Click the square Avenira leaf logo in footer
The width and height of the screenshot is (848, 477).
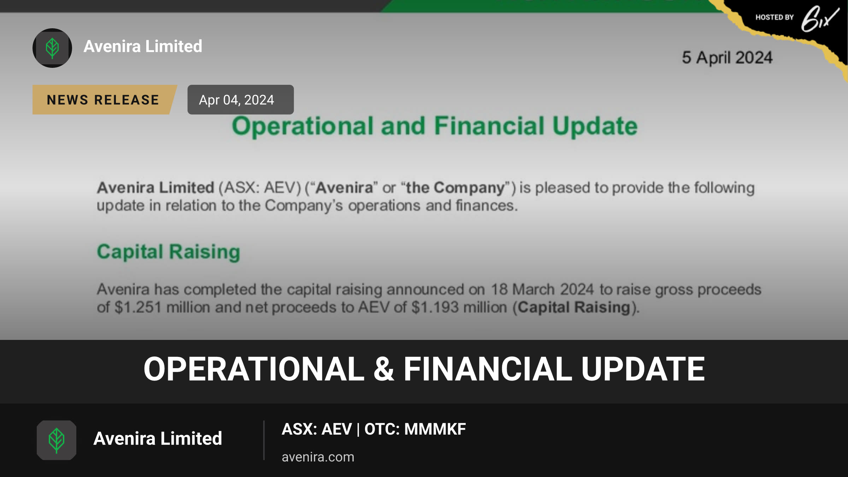[x=57, y=440]
